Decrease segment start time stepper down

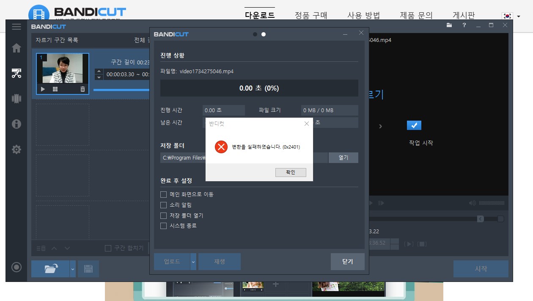(x=99, y=77)
